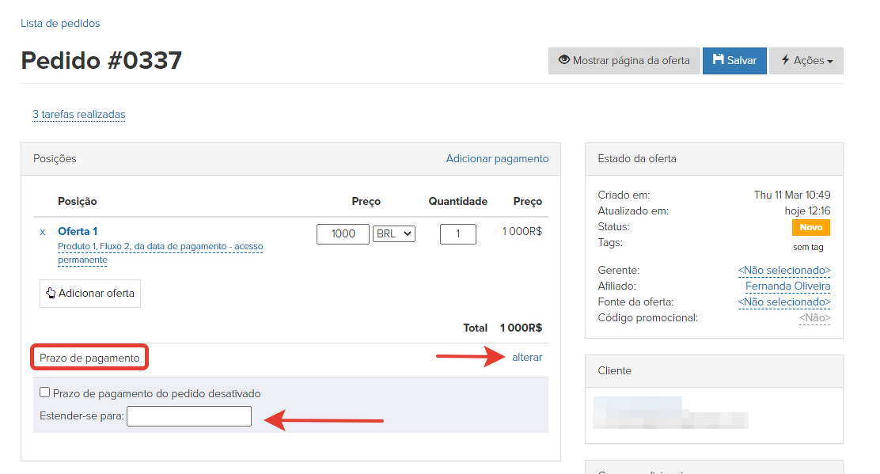Click the Código promocional Não link
This screenshot has height=474, width=880.
[x=814, y=318]
